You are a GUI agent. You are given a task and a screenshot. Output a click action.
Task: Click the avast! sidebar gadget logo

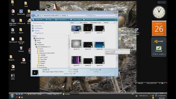coord(159,41)
